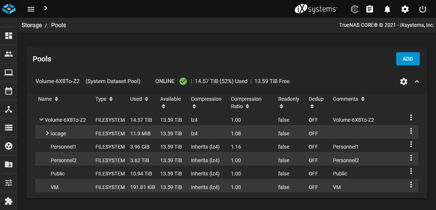
Task: Open Dashboard from sidebar
Action: click(8, 36)
